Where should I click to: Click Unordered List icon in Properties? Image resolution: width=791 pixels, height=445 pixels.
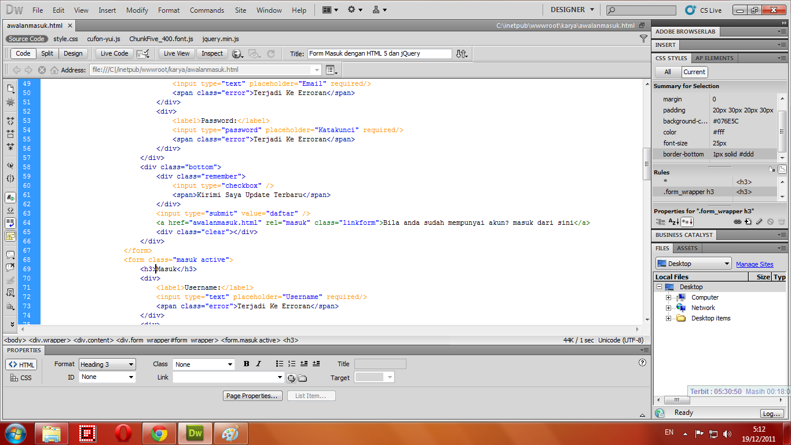tap(280, 364)
